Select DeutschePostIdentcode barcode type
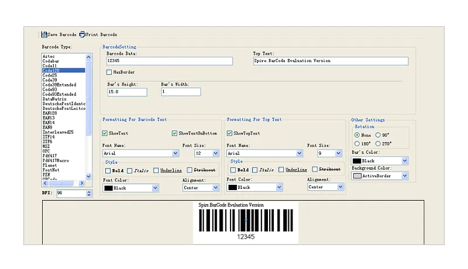Viewport: 468px width, 269px height. click(x=64, y=104)
